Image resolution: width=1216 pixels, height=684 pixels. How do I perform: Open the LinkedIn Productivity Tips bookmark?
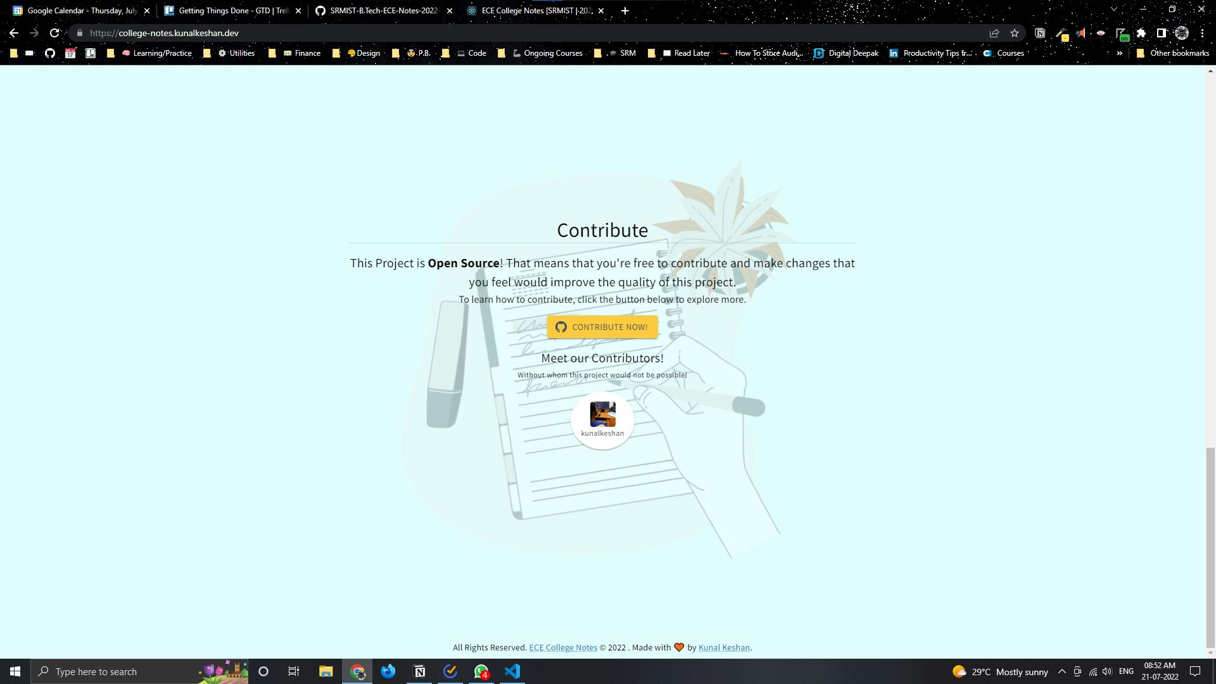(931, 53)
